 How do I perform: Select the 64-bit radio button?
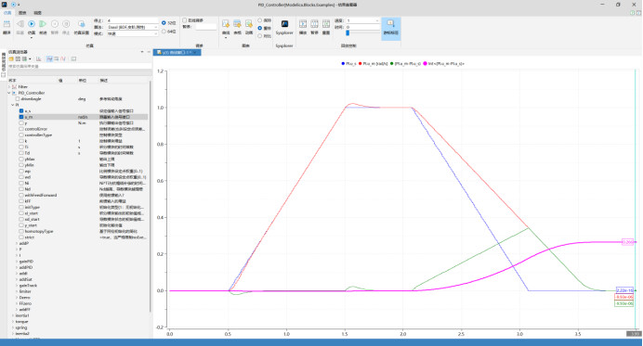[x=164, y=32]
